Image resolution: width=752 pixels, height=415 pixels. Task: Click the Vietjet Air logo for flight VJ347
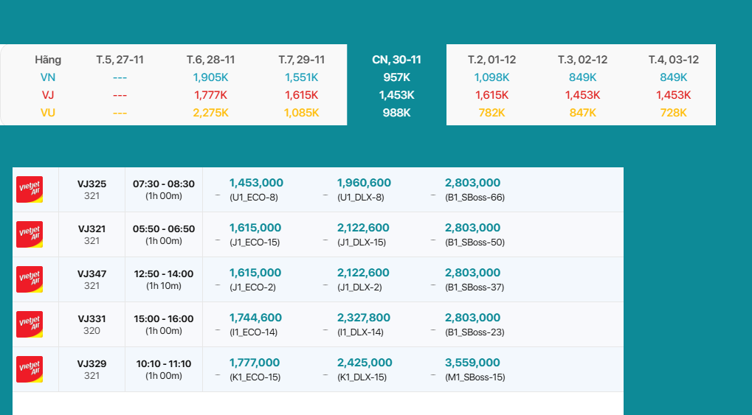pos(30,279)
